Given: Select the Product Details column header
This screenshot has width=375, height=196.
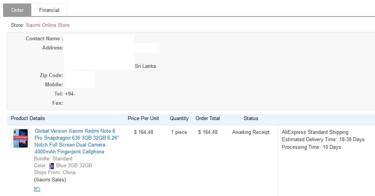Looking at the screenshot, I should pos(28,119).
